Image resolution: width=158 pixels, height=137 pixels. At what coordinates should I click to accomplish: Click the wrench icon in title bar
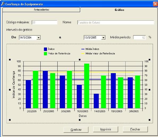[3, 4]
